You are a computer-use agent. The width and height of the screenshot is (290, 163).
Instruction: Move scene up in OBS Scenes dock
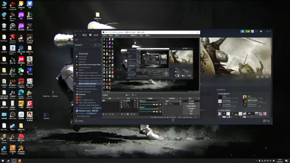(110, 114)
